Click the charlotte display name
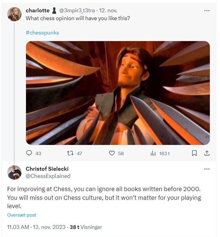This screenshot has height=237, width=220. pos(38,10)
